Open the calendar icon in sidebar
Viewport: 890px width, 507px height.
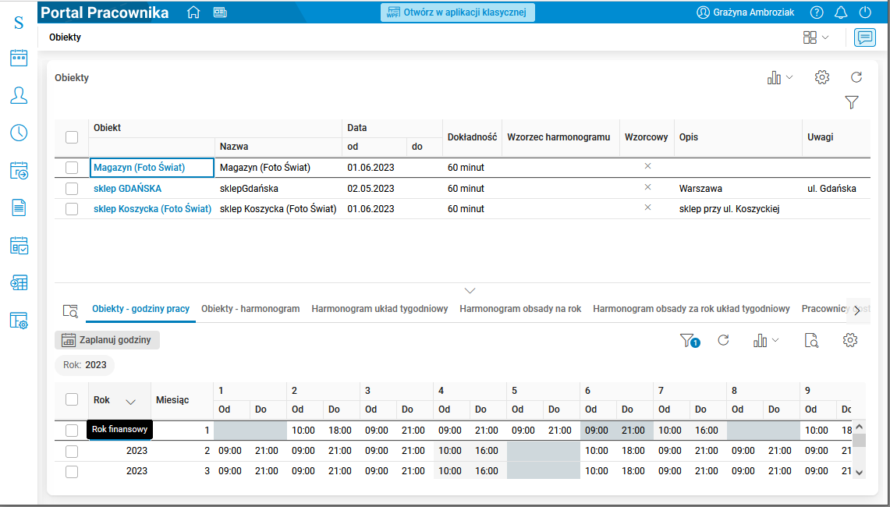pyautogui.click(x=19, y=58)
